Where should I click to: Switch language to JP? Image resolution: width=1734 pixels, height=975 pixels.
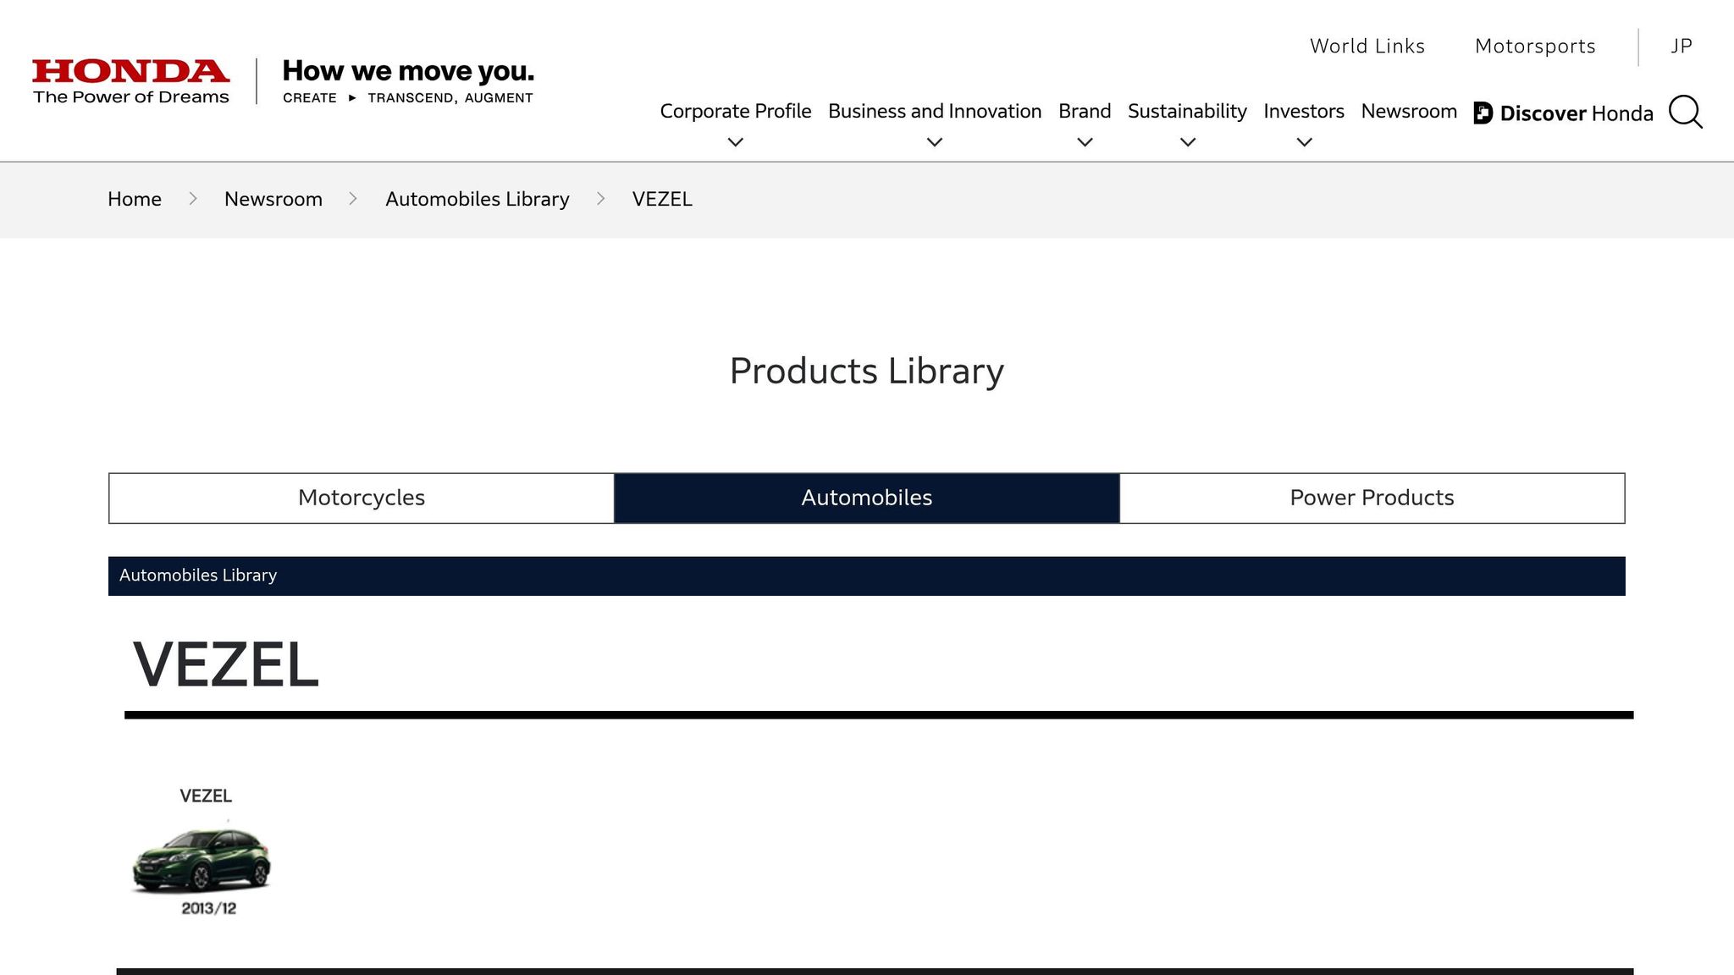[x=1681, y=46]
